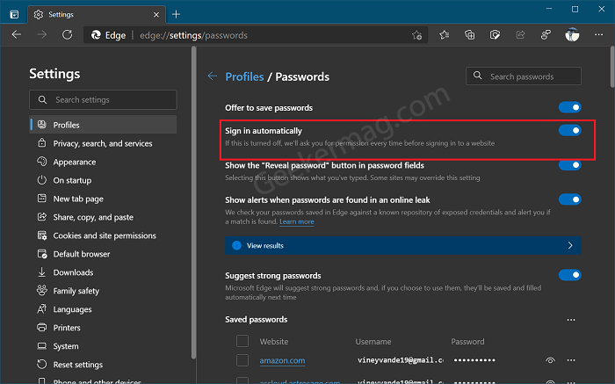Click the browser forward arrow

click(x=41, y=35)
